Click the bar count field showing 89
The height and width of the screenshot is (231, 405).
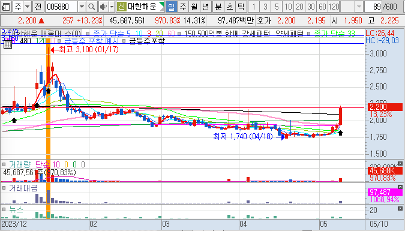(x=373, y=7)
